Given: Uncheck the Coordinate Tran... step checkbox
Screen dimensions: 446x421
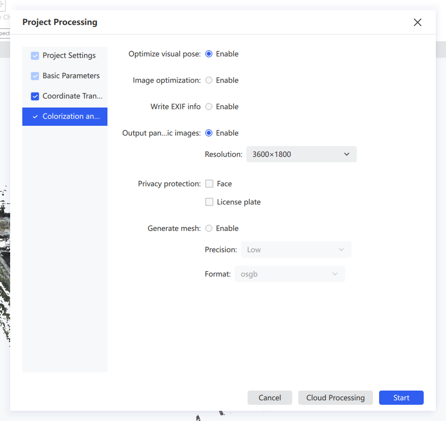Looking at the screenshot, I should click(x=35, y=96).
